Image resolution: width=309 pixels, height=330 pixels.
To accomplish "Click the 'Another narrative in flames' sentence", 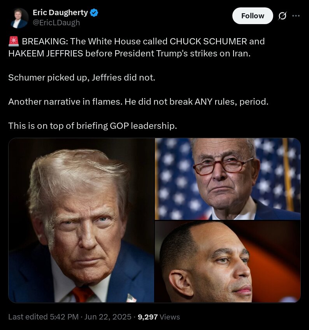I will tap(65, 102).
